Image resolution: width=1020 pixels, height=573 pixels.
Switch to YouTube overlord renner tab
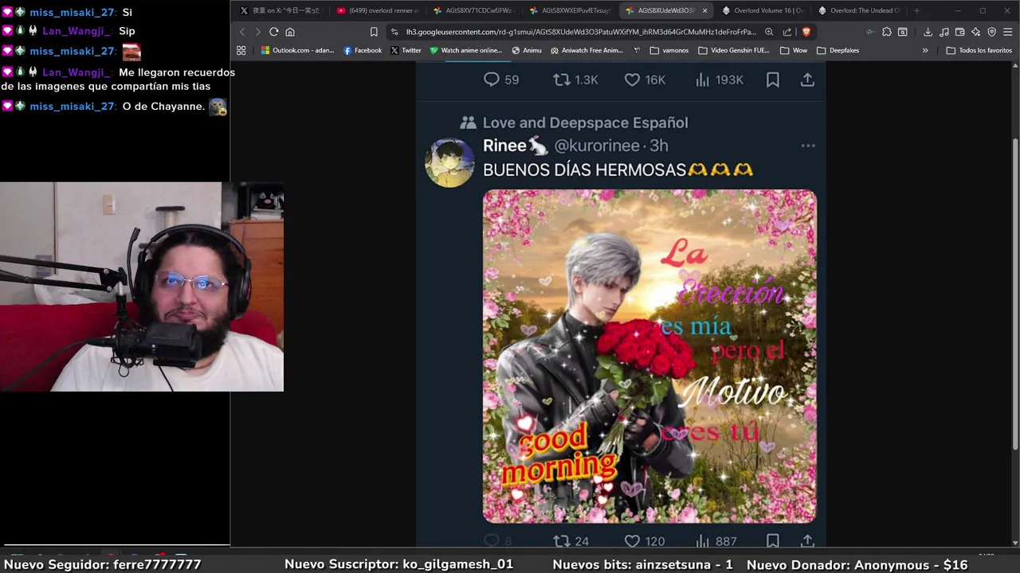[378, 10]
